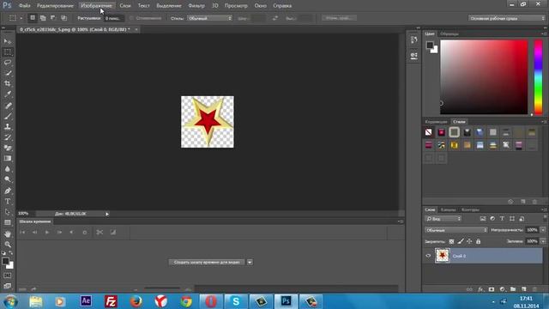
Task: Select the Lasso tool
Action: tap(8, 63)
